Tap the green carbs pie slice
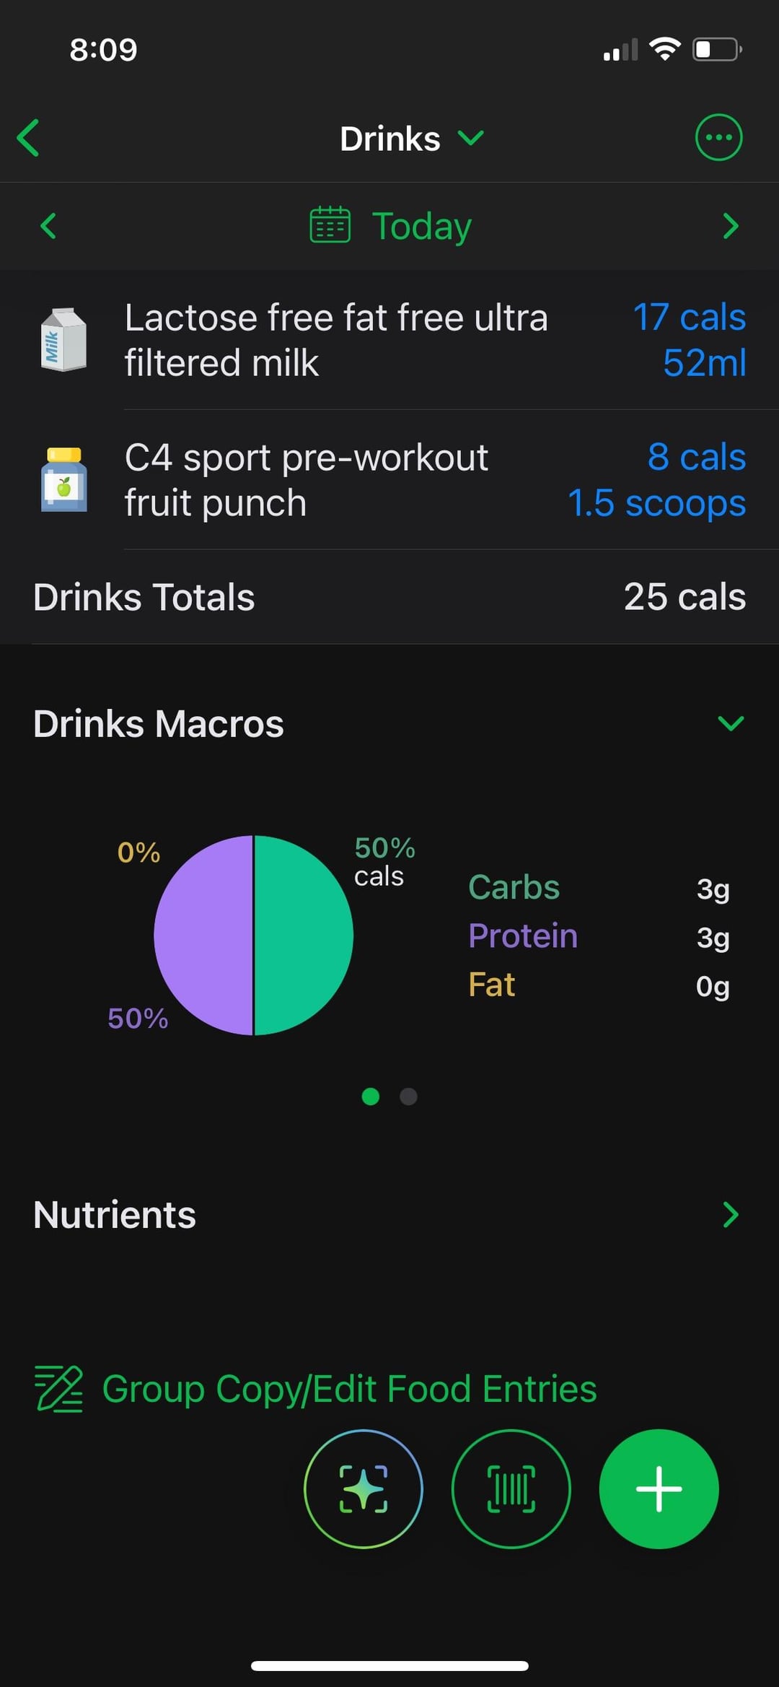This screenshot has height=1687, width=779. [303, 935]
